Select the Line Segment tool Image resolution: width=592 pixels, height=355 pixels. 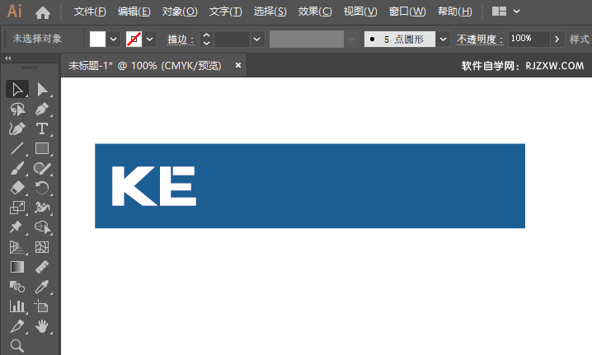click(17, 148)
